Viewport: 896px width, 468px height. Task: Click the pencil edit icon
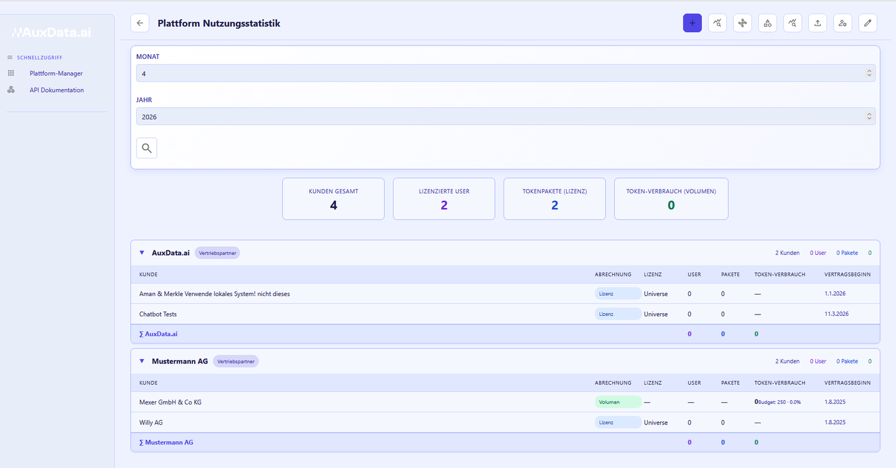(x=868, y=23)
